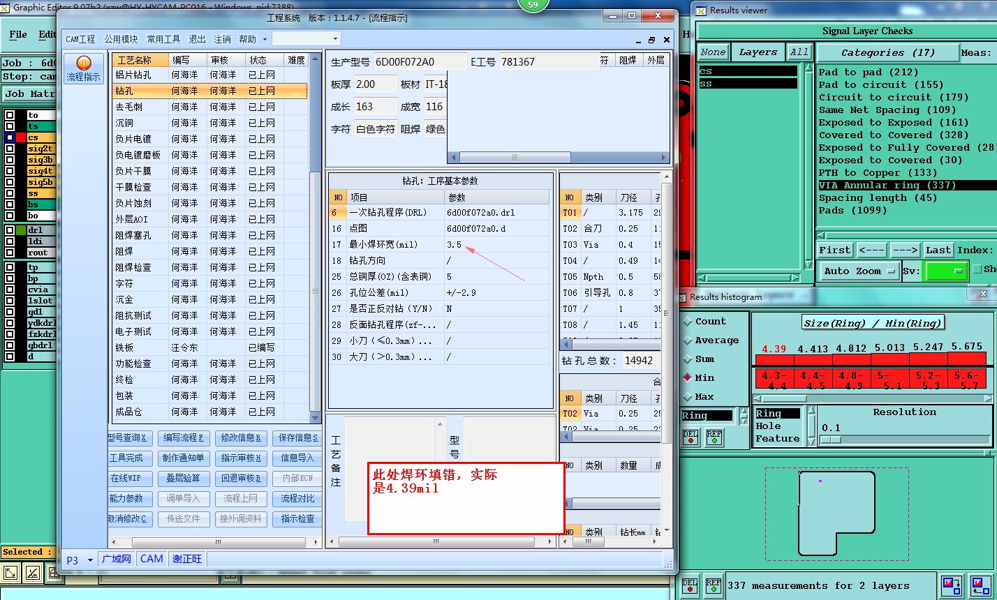Click Last button in Results viewer
Screen dimensions: 997x600
point(938,250)
